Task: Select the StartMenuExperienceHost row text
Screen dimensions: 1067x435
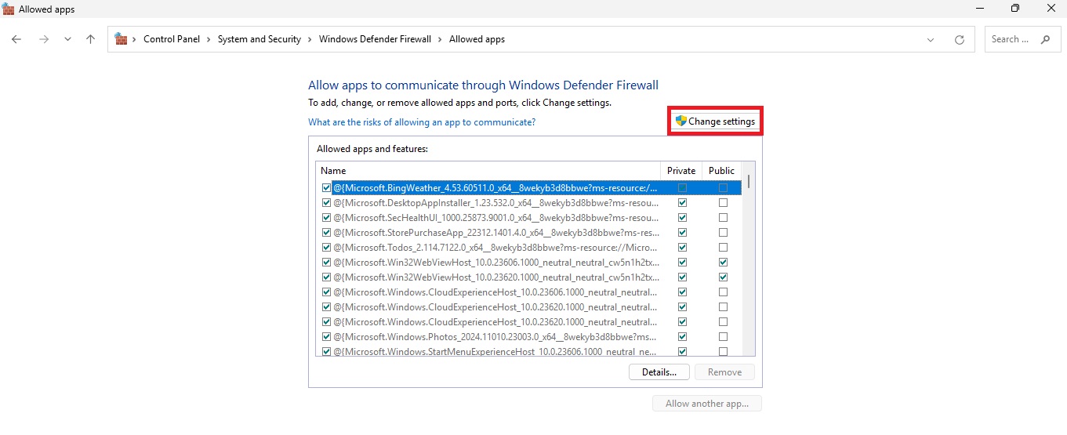Action: click(x=495, y=352)
